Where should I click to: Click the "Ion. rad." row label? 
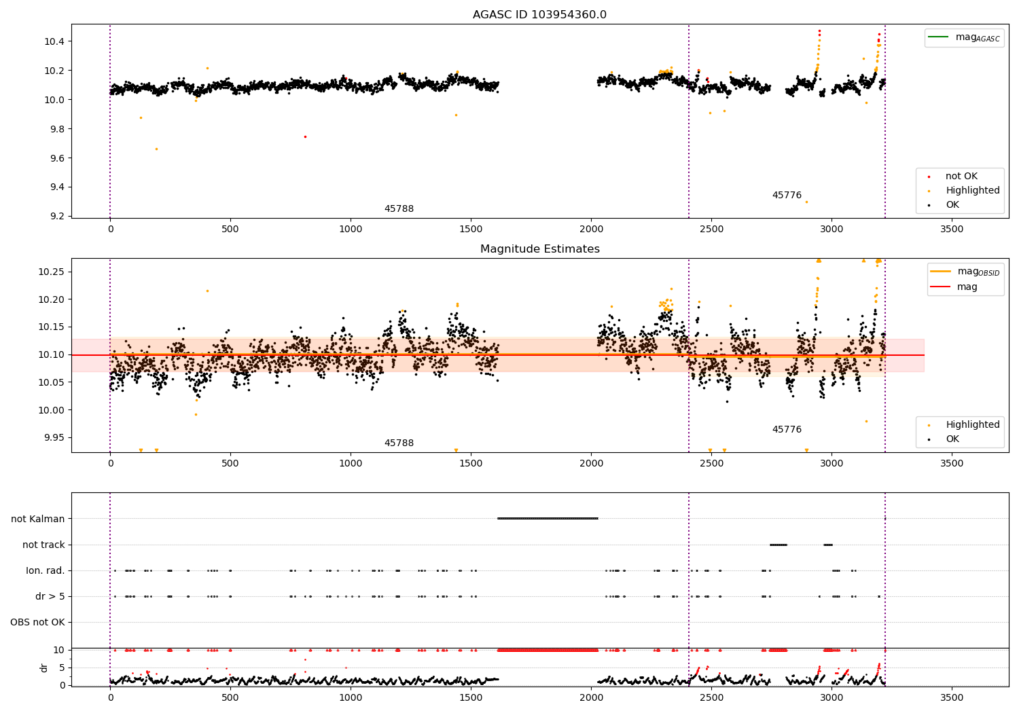point(46,571)
